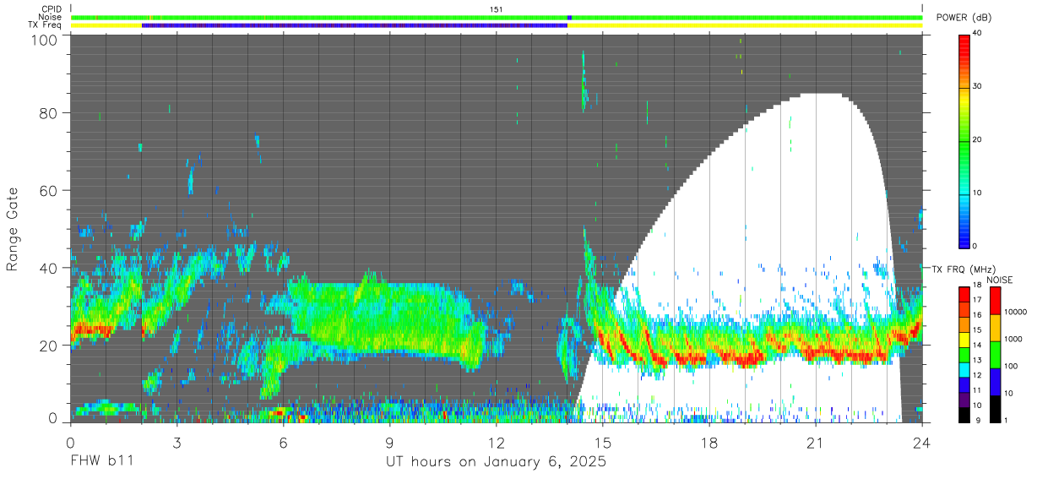Click the red segment of NOISE color bar

pos(996,301)
